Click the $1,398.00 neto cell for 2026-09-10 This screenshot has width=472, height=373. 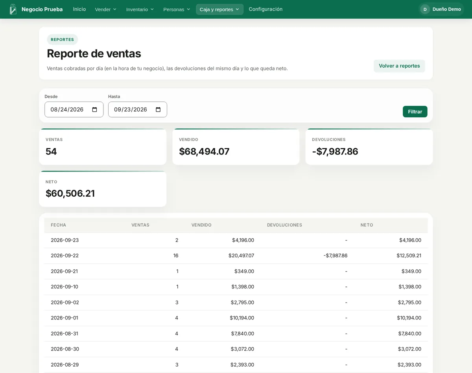(410, 287)
